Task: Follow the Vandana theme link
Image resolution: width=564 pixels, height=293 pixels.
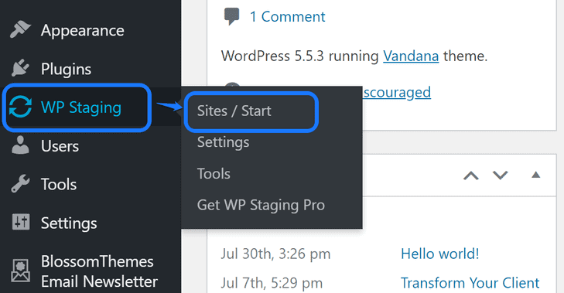Action: [411, 56]
